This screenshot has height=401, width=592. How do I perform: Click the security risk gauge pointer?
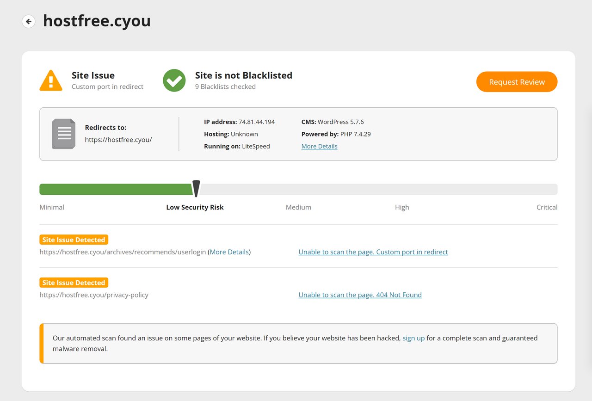(x=196, y=189)
